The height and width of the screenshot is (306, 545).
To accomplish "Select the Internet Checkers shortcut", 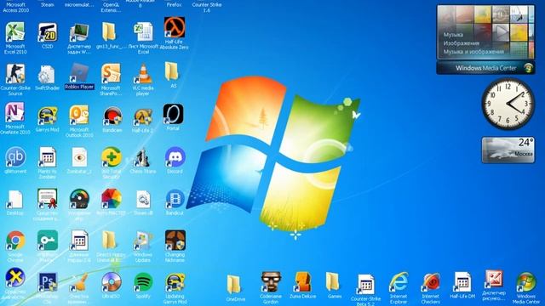I will coord(432,282).
